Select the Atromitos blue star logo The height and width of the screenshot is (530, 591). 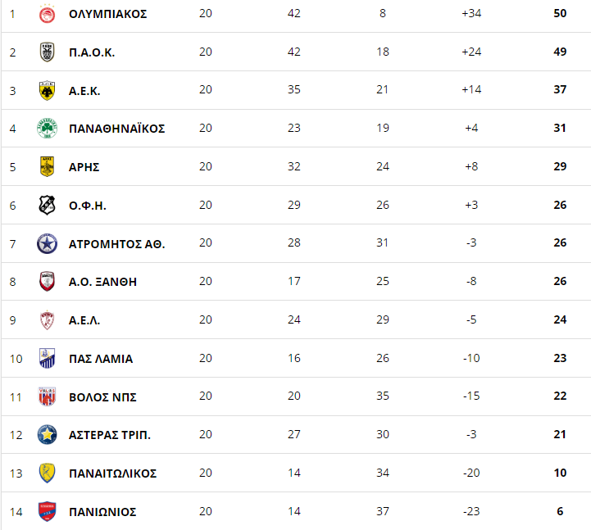click(47, 243)
